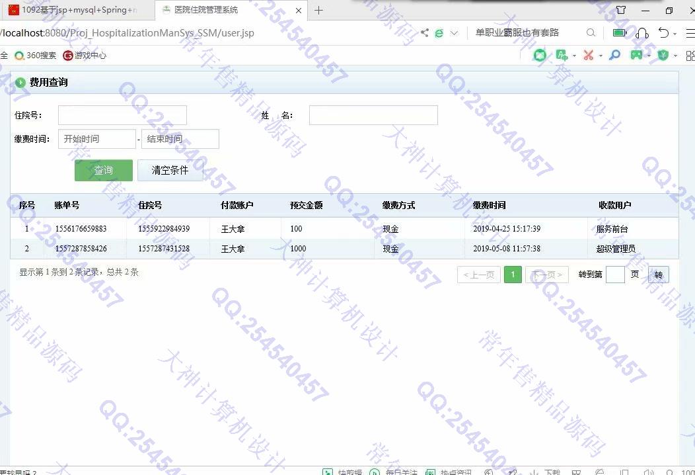This screenshot has height=475, width=695.
Task: Select bill number 1556176659883 cell
Action: (x=81, y=229)
